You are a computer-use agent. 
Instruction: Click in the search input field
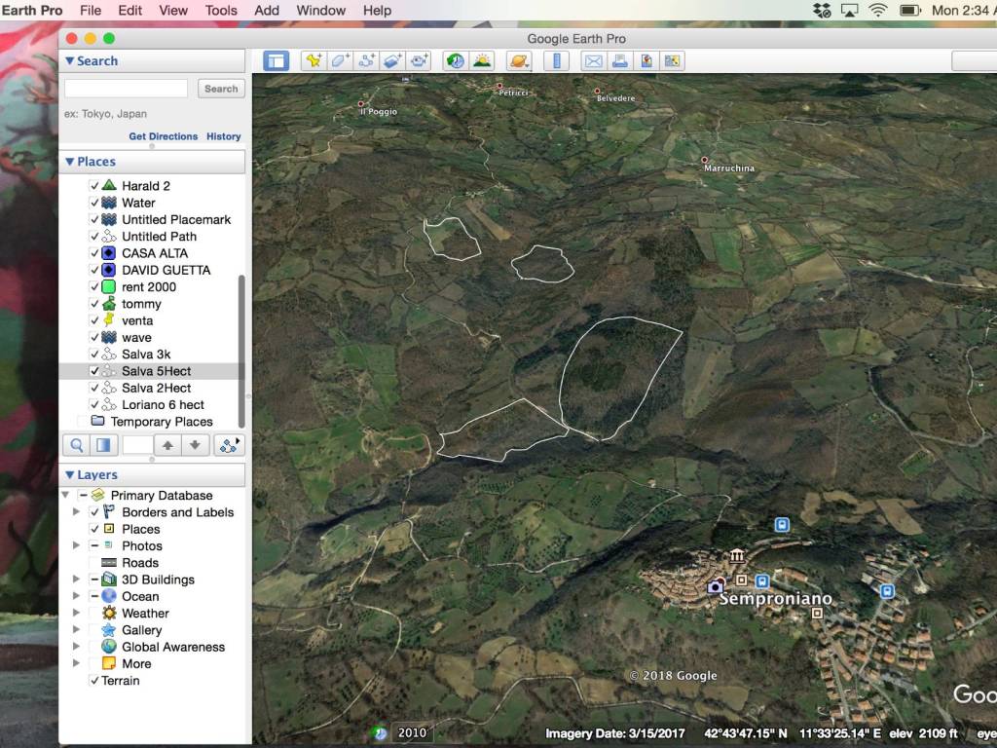[126, 89]
